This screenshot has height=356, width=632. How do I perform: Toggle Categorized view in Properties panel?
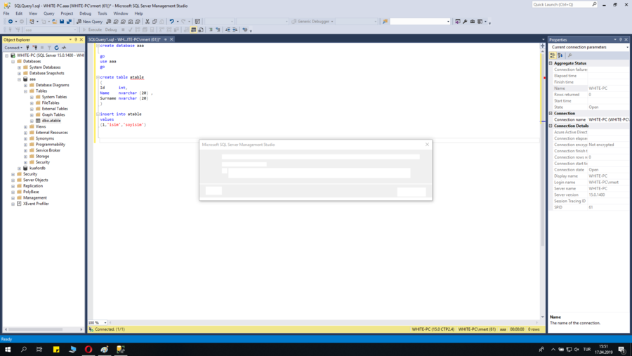[x=553, y=55]
